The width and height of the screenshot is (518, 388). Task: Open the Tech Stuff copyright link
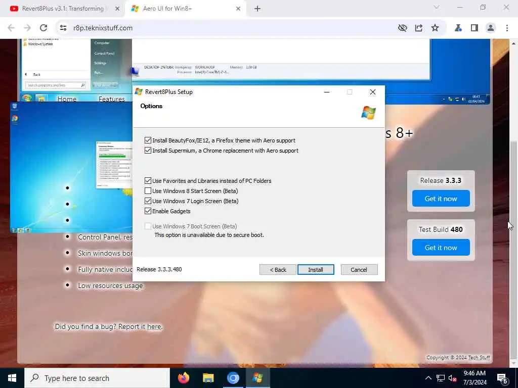[x=479, y=358]
